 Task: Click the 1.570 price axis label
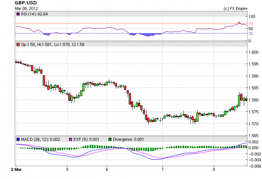tap(253, 124)
